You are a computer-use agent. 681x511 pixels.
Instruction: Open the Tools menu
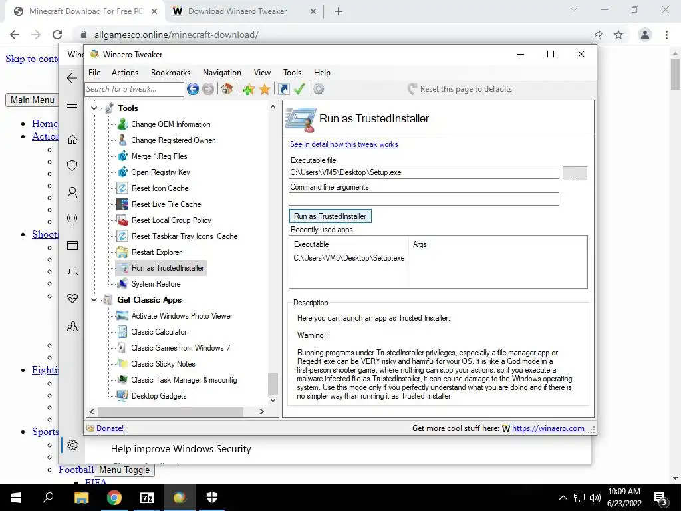(x=293, y=73)
